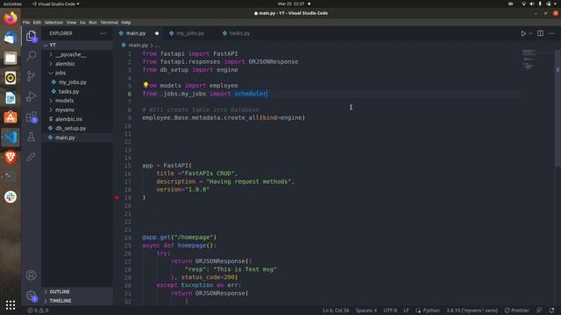Remove the breakpoint on line 19

click(x=117, y=198)
